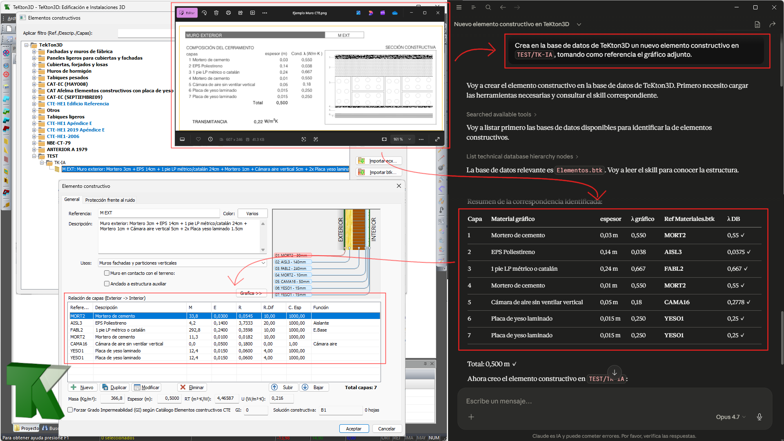Collapse the TK-IA tree node
The width and height of the screenshot is (784, 441).
(42, 163)
